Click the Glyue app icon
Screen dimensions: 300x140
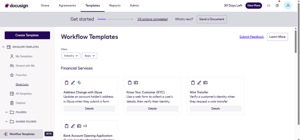coord(79,83)
